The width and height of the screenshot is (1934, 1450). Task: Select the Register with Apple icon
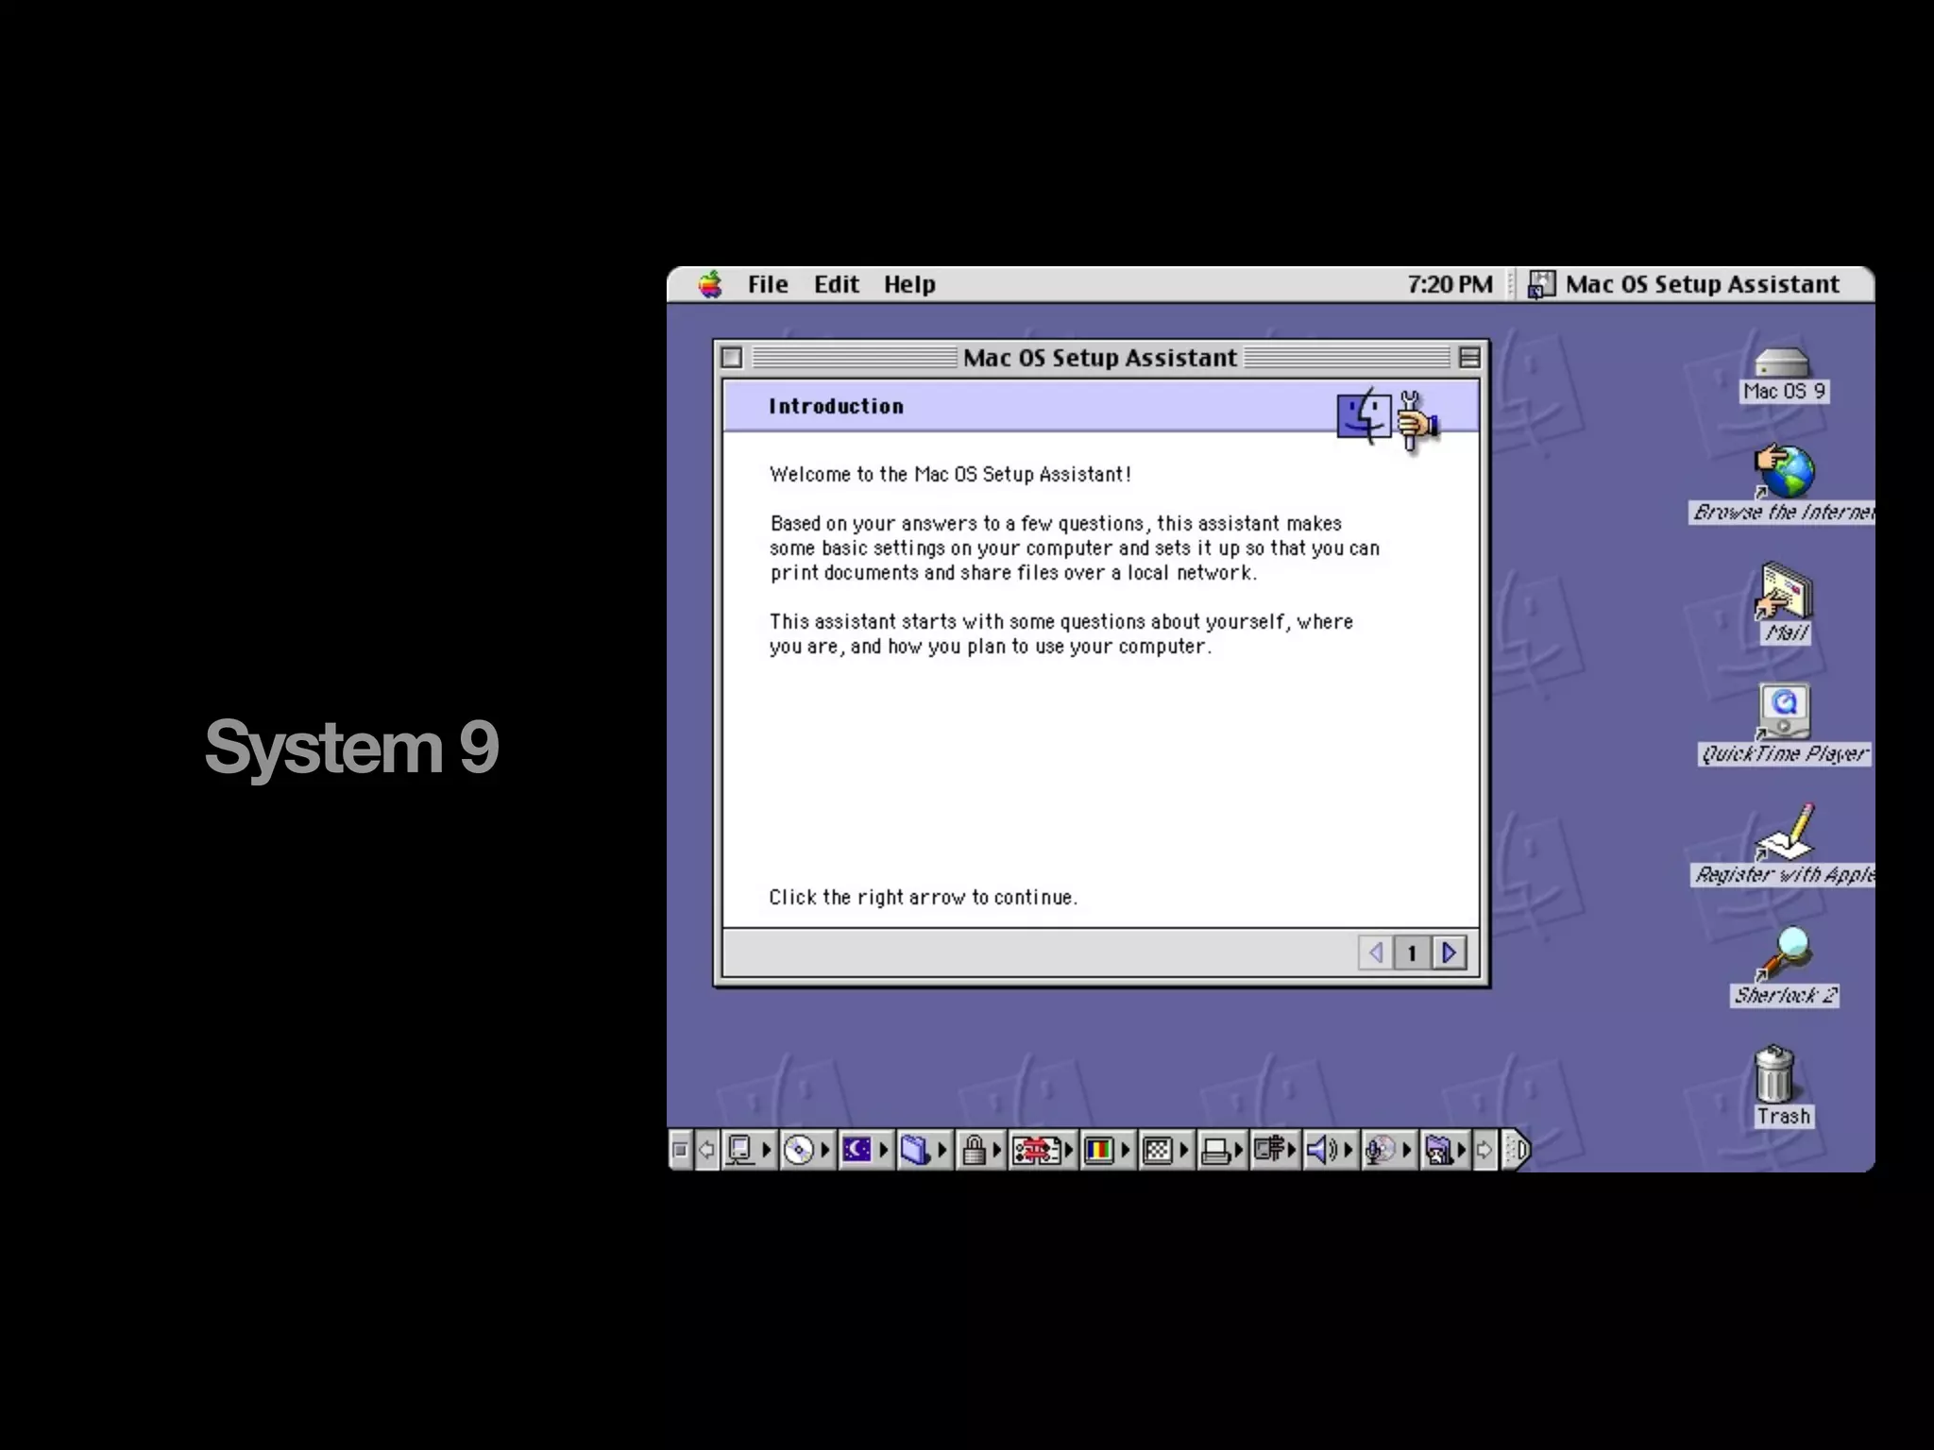point(1784,845)
